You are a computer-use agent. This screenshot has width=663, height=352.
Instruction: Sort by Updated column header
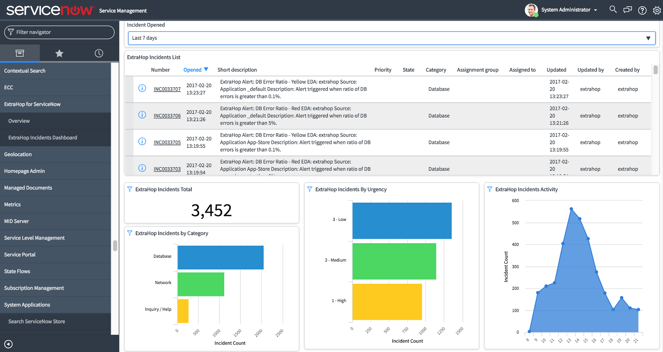[x=557, y=70]
